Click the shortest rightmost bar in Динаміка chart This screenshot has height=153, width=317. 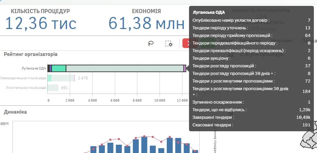[x=195, y=151]
